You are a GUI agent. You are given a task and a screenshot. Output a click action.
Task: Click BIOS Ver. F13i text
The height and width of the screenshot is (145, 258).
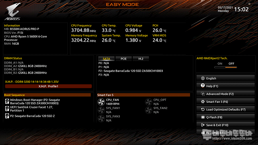click(x=14, y=33)
